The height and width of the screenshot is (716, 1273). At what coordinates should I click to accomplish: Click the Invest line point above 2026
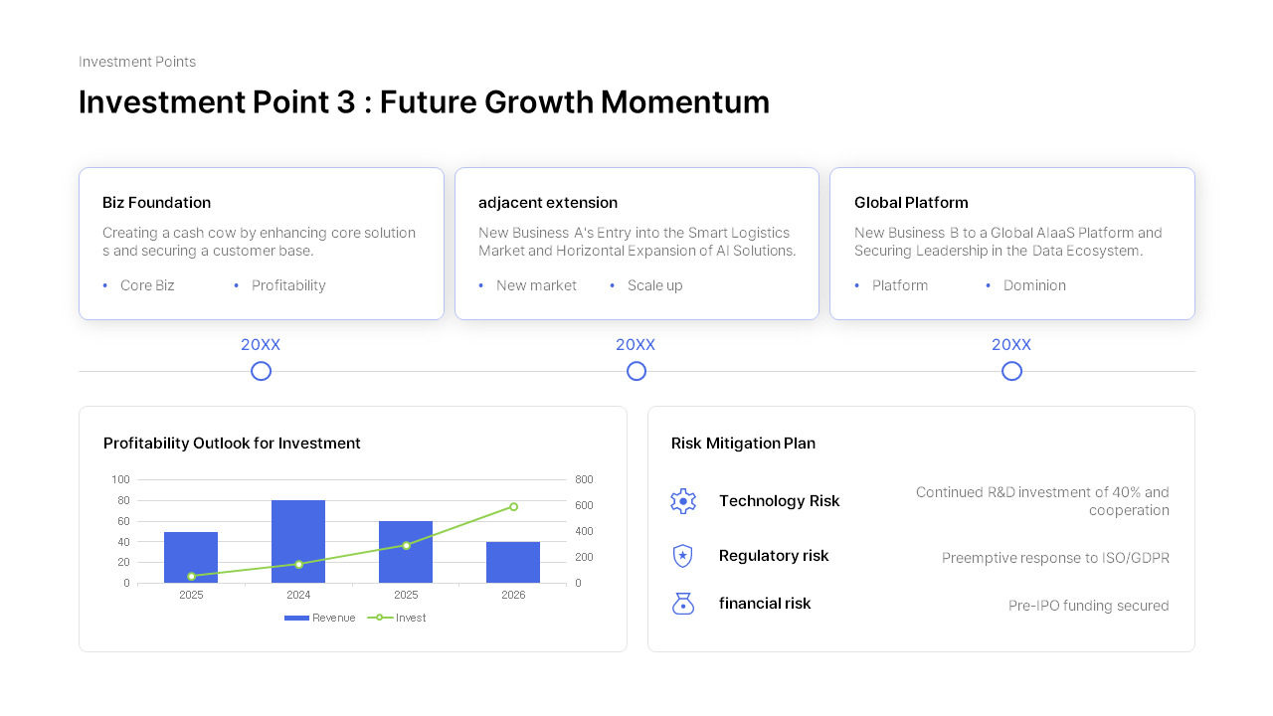coord(513,506)
